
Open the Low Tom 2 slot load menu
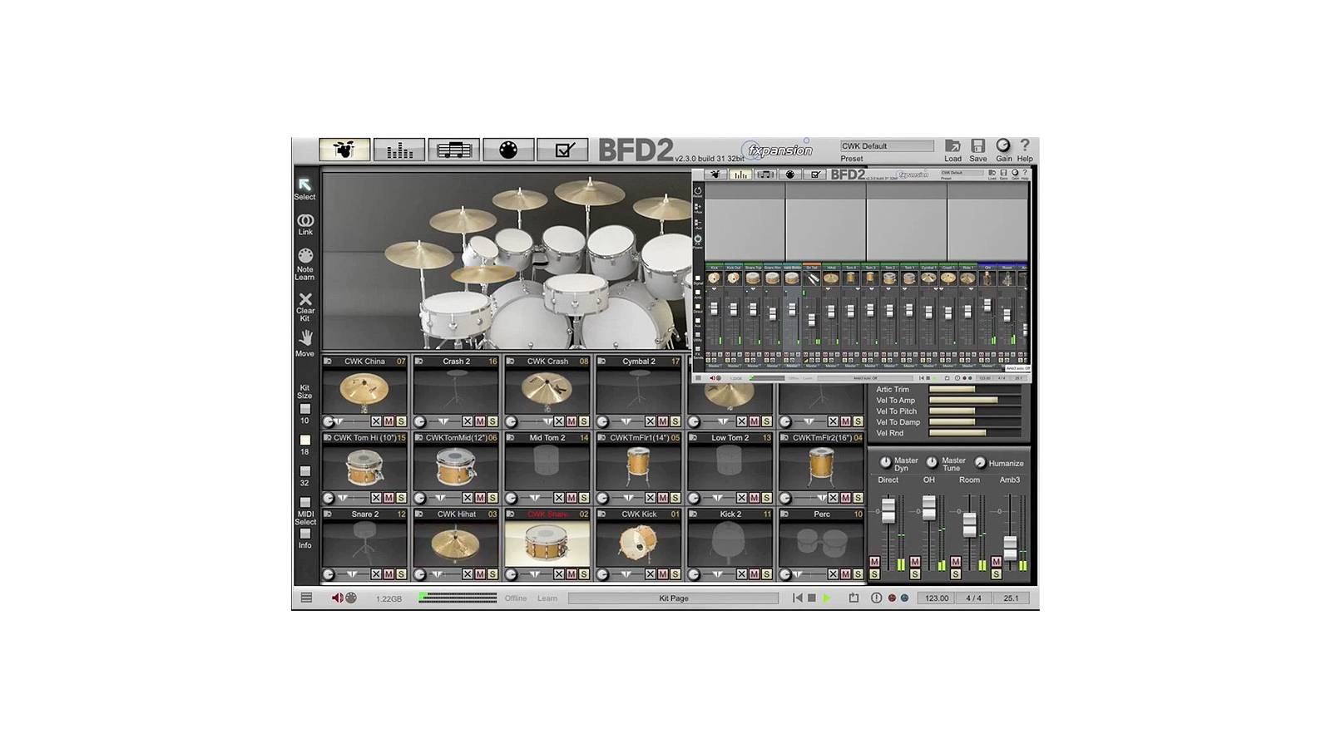pos(694,438)
